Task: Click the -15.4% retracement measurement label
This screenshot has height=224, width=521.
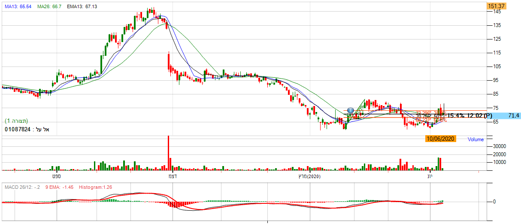Action: pos(455,116)
